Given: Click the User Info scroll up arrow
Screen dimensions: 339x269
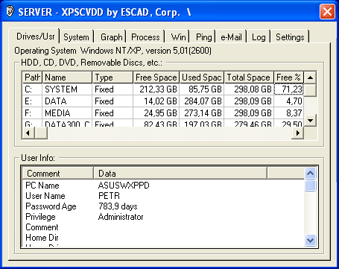Looking at the screenshot, I should 311,173.
